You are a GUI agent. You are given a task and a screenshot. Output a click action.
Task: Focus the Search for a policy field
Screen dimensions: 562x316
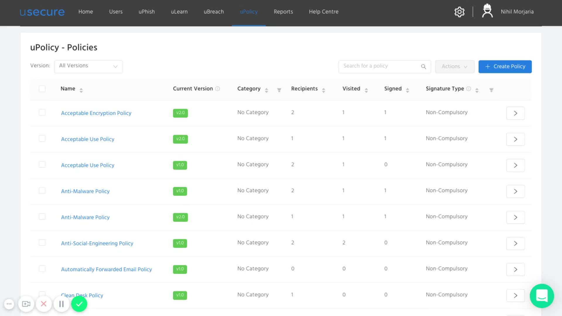(385, 67)
